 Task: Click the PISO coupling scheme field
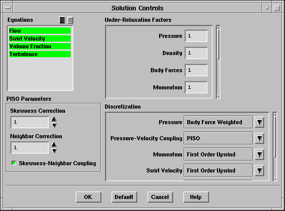pyautogui.click(x=218, y=138)
